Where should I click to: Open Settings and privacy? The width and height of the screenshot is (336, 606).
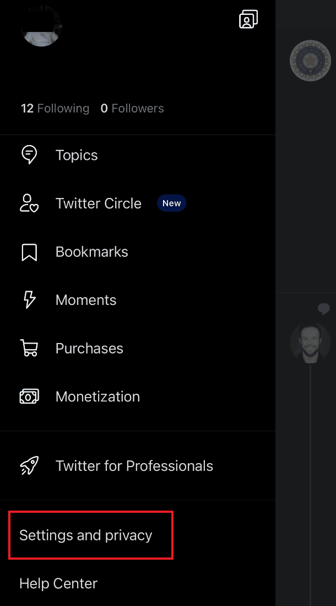[86, 535]
